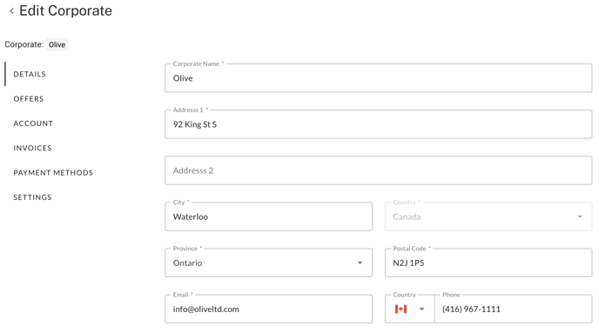Focus the Email field with info@oliveltd.com
The image size is (599, 332).
[268, 309]
